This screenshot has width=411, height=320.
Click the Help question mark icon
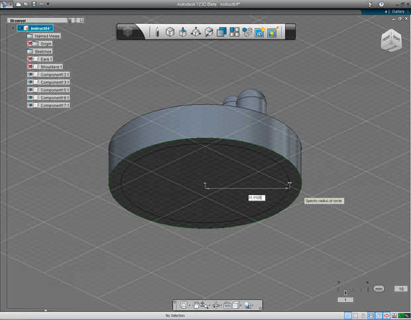coord(381,4)
